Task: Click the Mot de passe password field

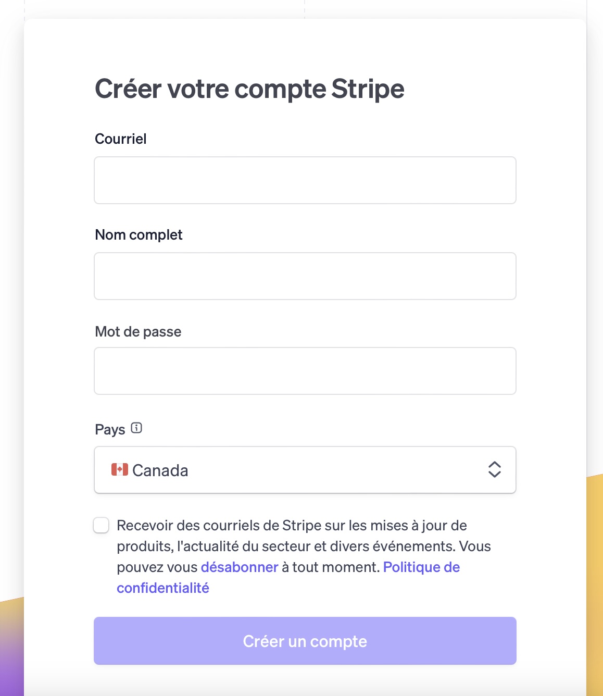Action: point(305,370)
